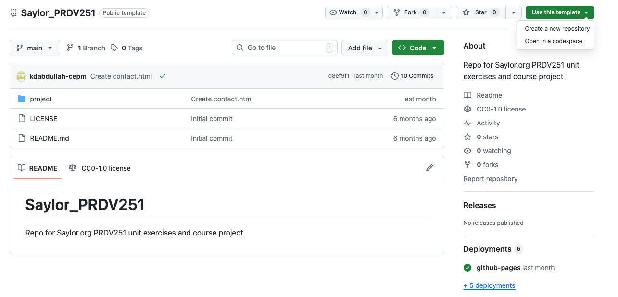Viewport: 618px width, 297px height.
Task: Open commit hash d8ef9f1
Action: coord(339,76)
